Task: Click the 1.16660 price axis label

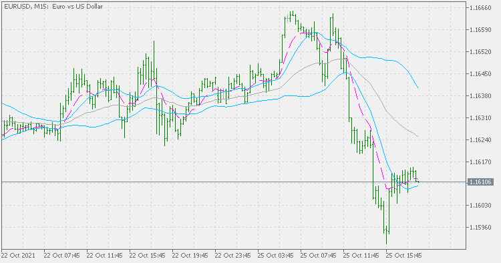Action: (x=480, y=8)
